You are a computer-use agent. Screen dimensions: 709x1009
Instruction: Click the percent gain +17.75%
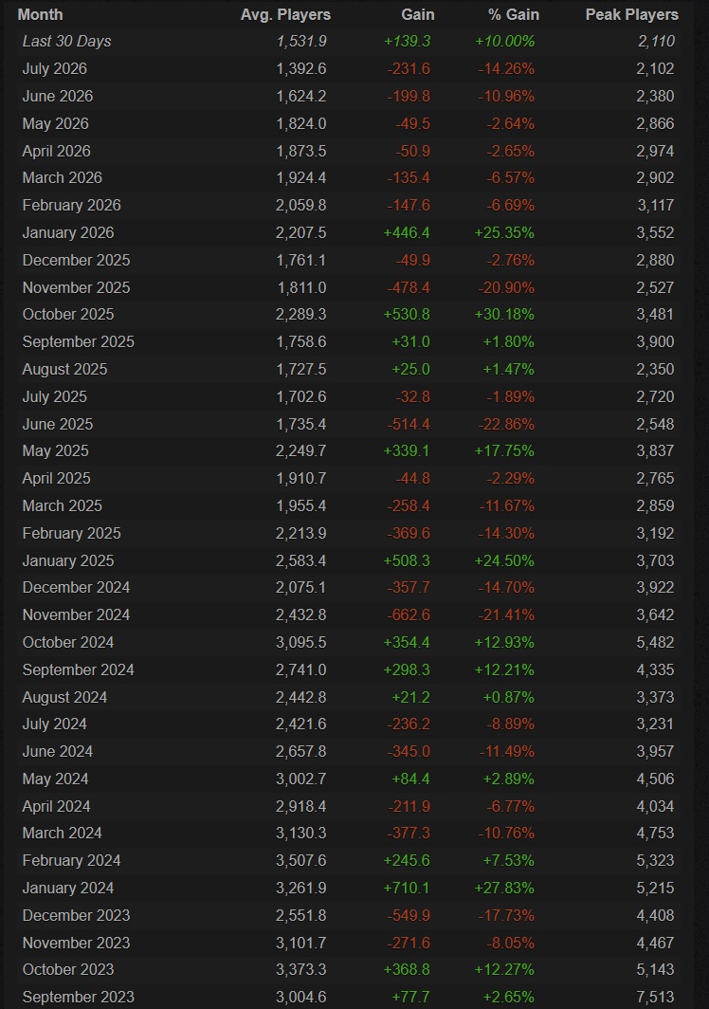click(504, 451)
